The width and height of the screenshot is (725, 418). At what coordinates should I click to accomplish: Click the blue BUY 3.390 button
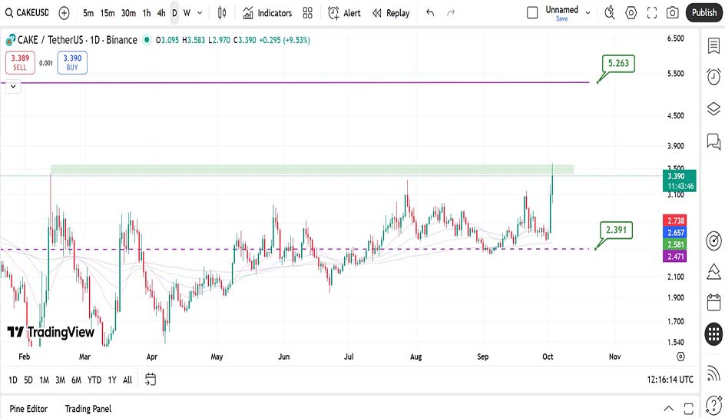point(72,62)
